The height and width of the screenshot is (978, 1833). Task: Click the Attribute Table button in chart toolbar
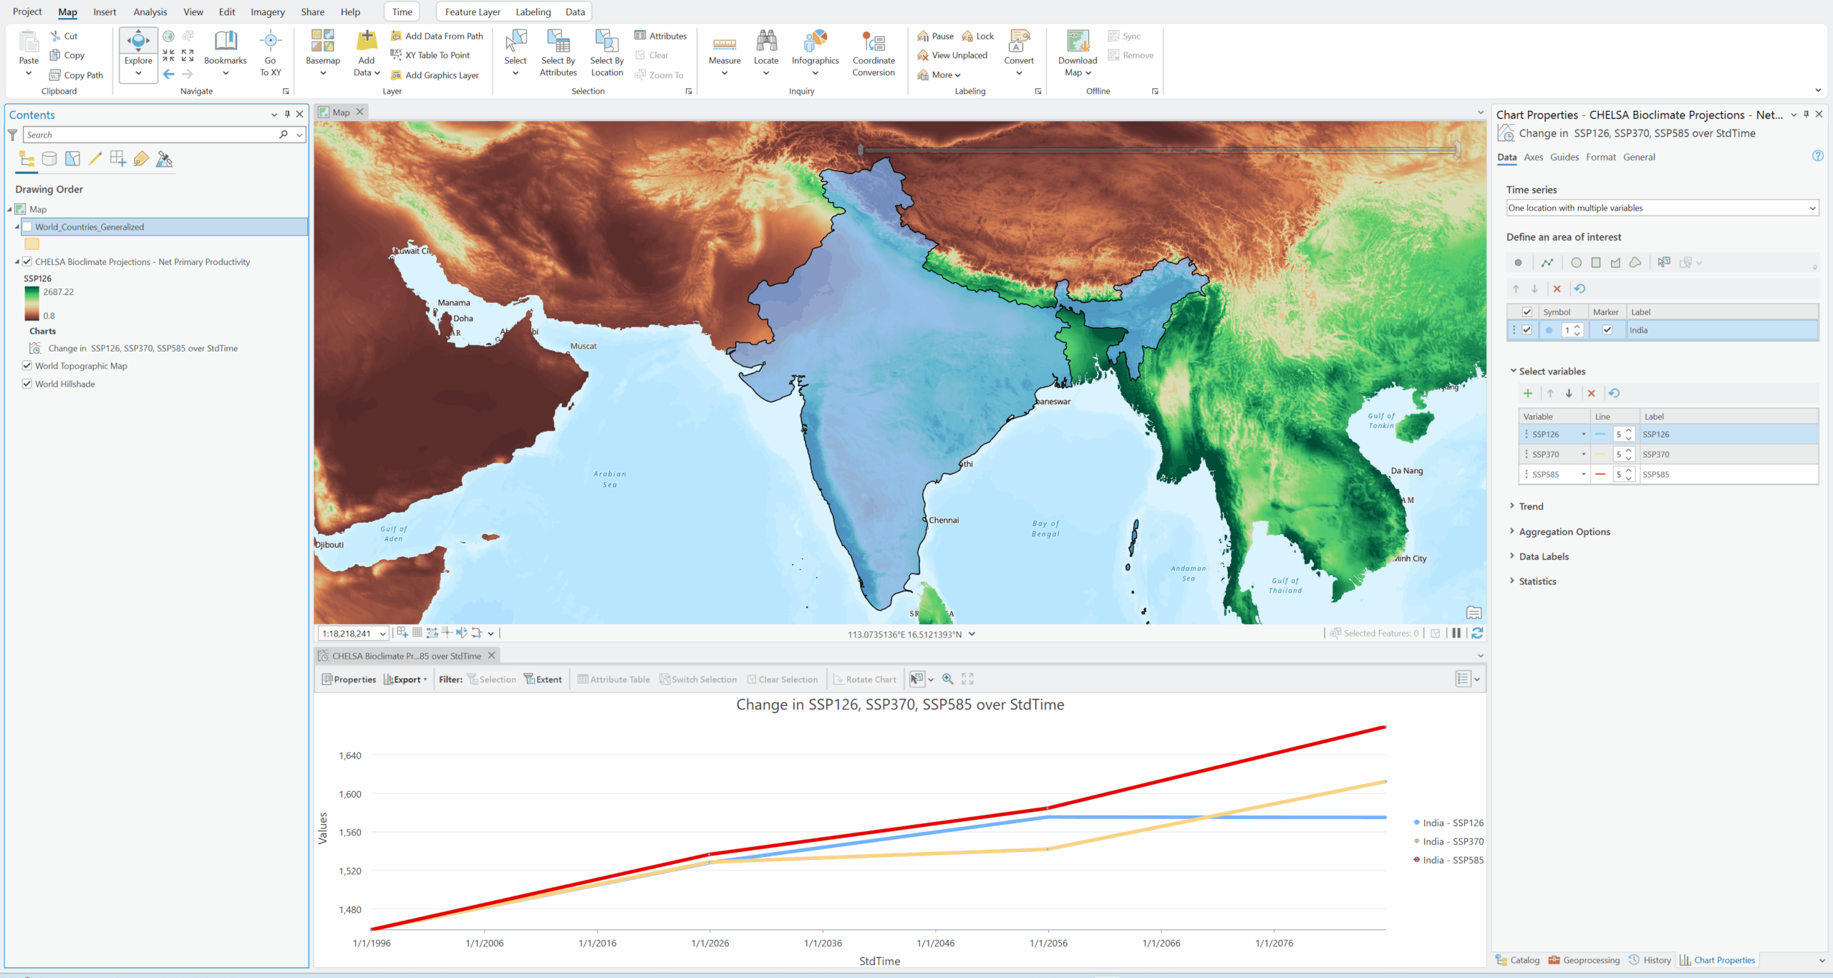(614, 679)
